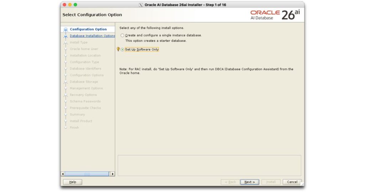Open the Help button

[73, 182]
